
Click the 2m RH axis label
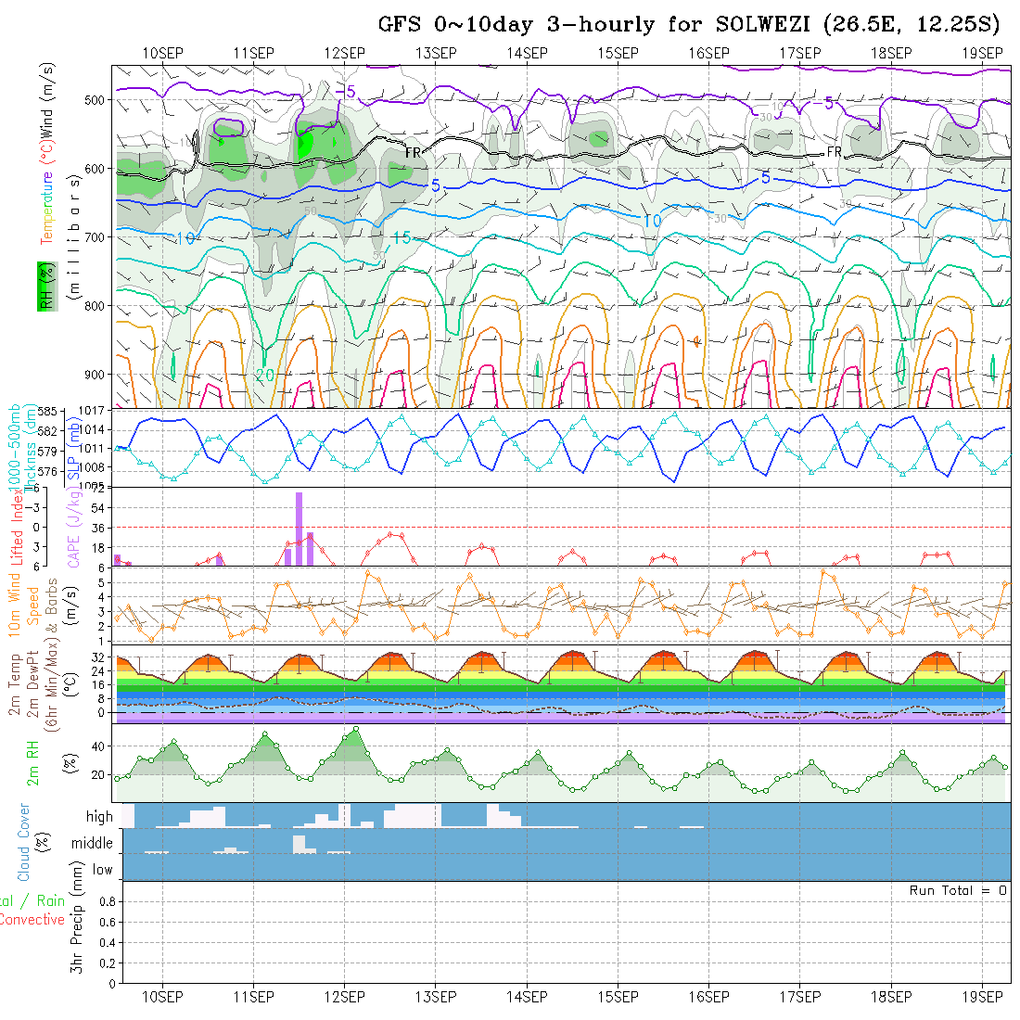32,762
